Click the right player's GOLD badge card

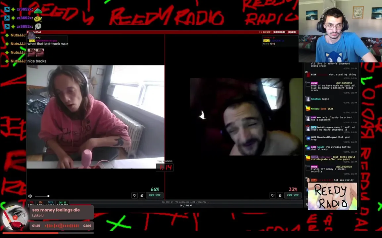[280, 41]
